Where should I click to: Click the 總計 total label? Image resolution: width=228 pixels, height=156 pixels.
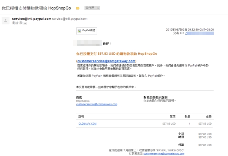[x=181, y=137]
